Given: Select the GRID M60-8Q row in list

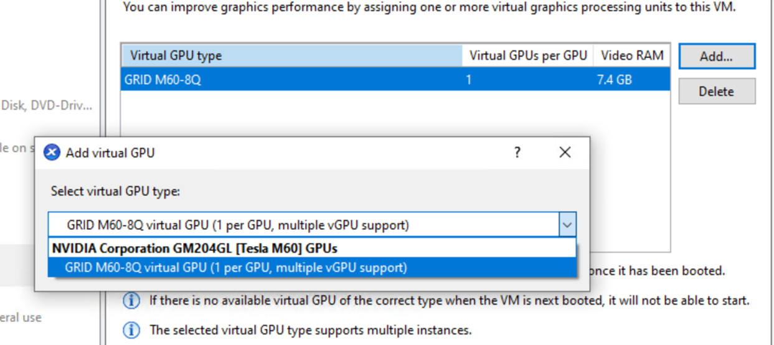Looking at the screenshot, I should click(395, 80).
